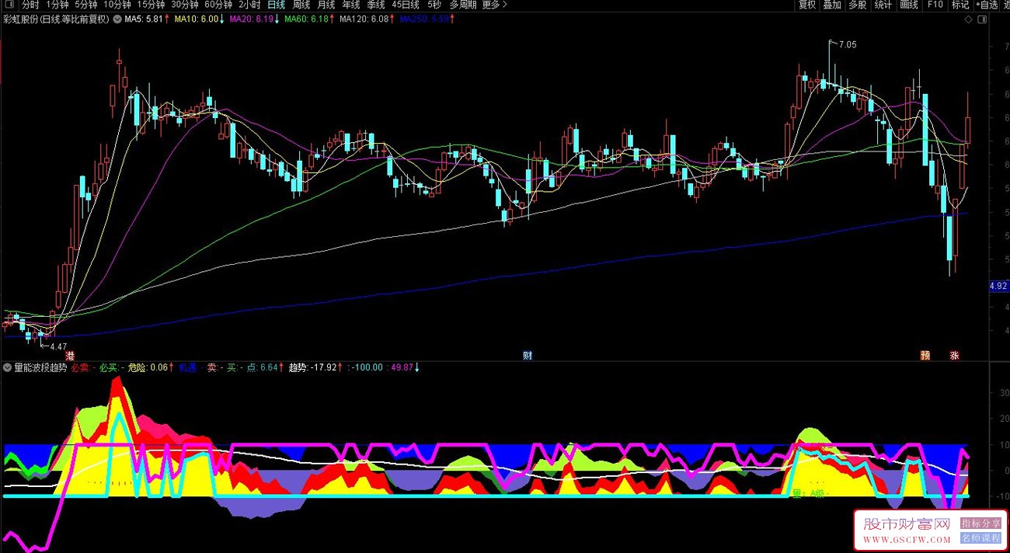
Task: Click the MA120: 6.08 value
Action: tap(364, 19)
